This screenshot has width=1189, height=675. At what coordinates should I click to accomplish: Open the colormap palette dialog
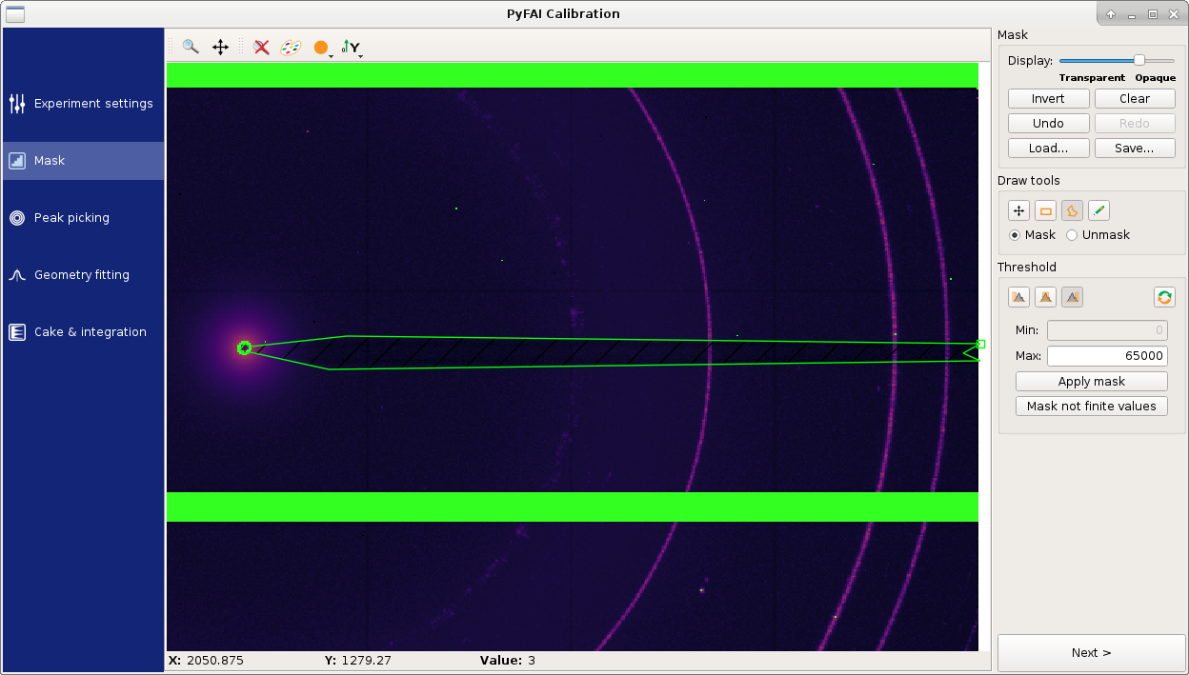coord(291,47)
